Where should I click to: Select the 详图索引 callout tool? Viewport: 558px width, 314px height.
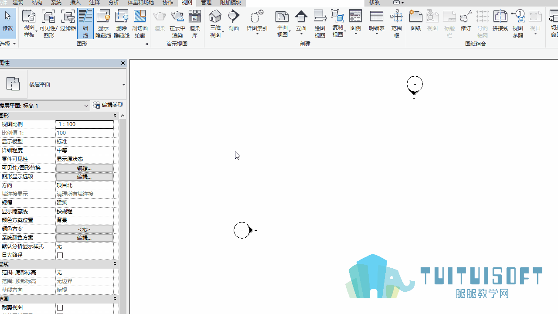(257, 22)
